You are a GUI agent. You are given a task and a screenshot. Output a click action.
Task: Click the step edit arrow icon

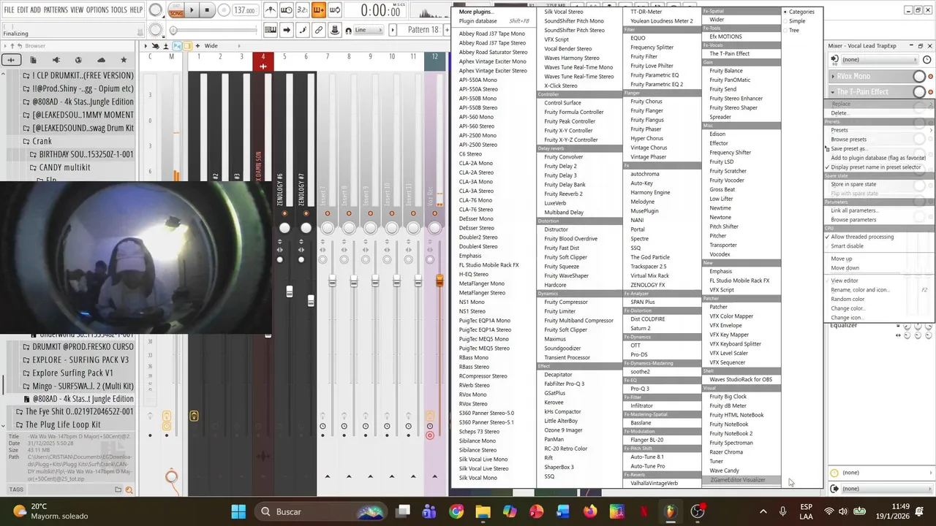[287, 30]
